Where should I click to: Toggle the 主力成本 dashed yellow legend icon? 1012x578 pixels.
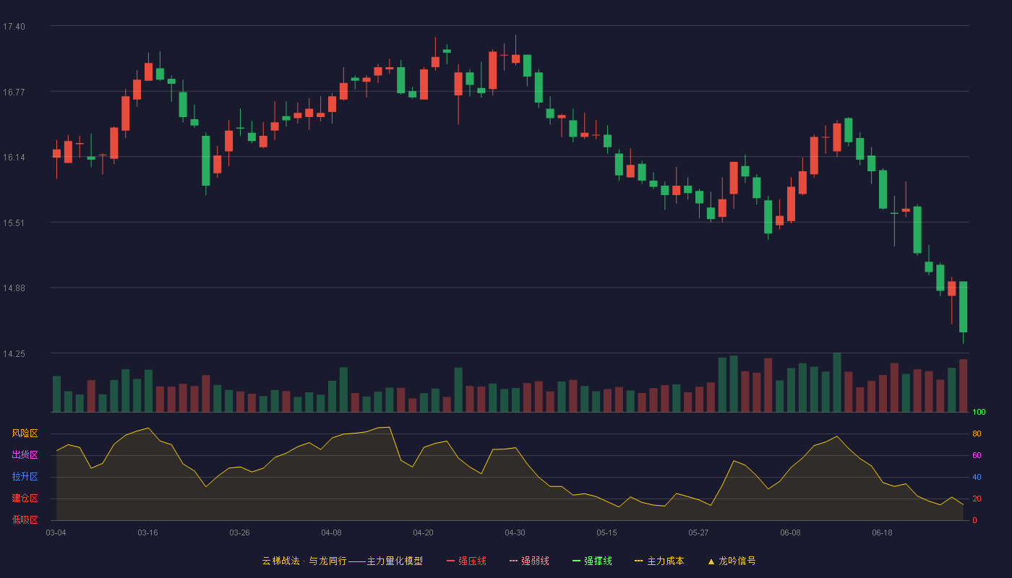tap(639, 561)
